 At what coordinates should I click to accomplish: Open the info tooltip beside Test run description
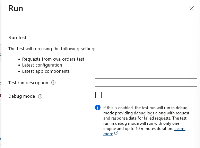tap(53, 82)
